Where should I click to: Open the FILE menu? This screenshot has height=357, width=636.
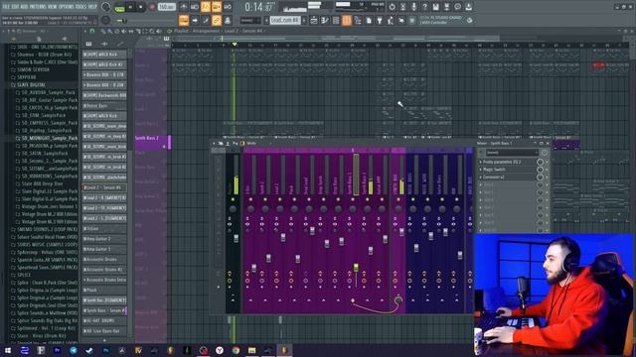pyautogui.click(x=6, y=7)
